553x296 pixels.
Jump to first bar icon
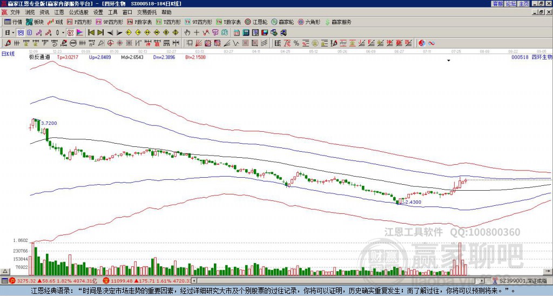[x=91, y=33]
